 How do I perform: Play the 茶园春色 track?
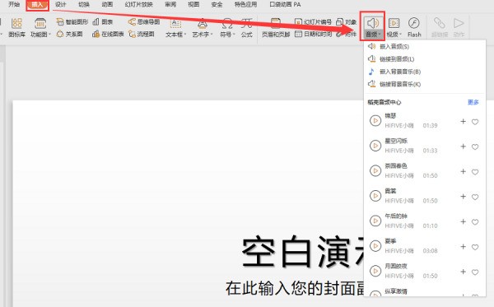tap(375, 170)
